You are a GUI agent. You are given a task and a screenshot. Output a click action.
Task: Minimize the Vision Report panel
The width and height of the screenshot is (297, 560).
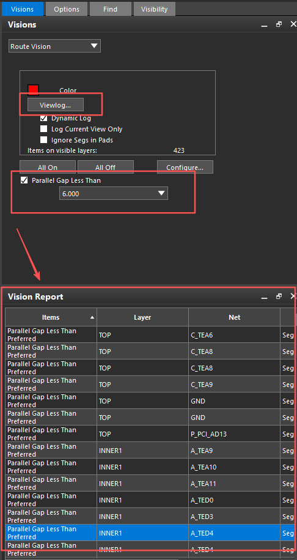264,298
